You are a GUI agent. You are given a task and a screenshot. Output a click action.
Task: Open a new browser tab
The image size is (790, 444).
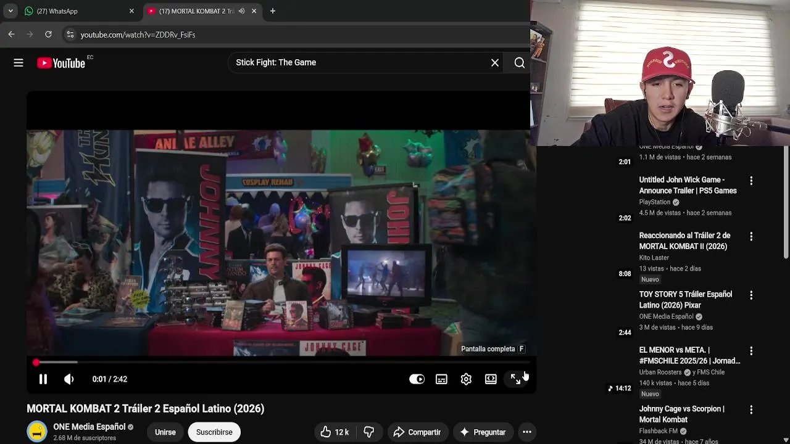(x=273, y=11)
